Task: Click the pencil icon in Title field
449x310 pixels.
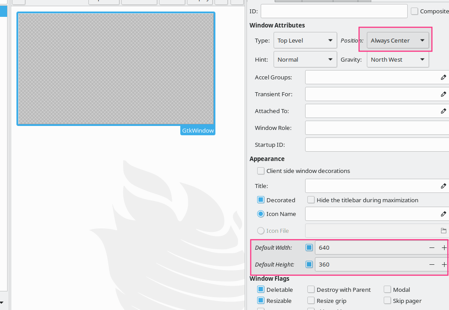Action: tap(443, 186)
